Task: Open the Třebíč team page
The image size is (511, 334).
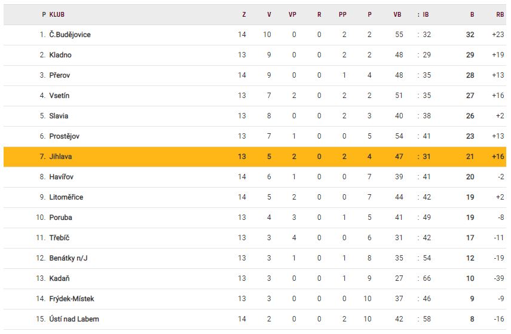Action: (60, 238)
